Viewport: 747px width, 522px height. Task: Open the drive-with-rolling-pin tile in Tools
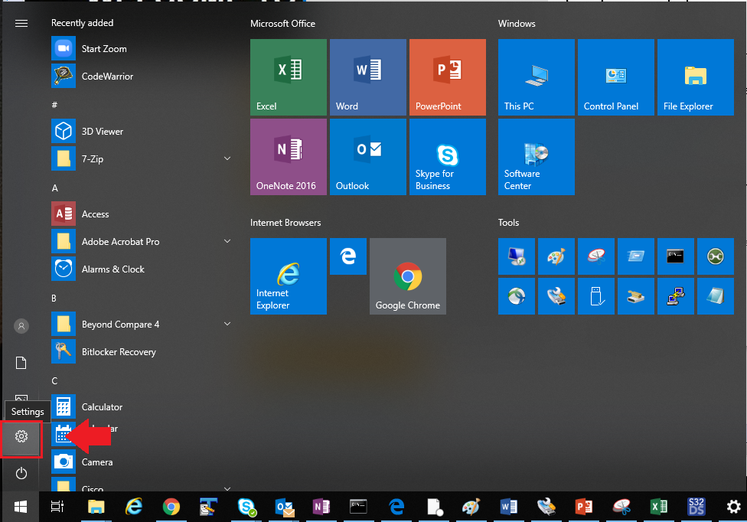[x=636, y=296]
